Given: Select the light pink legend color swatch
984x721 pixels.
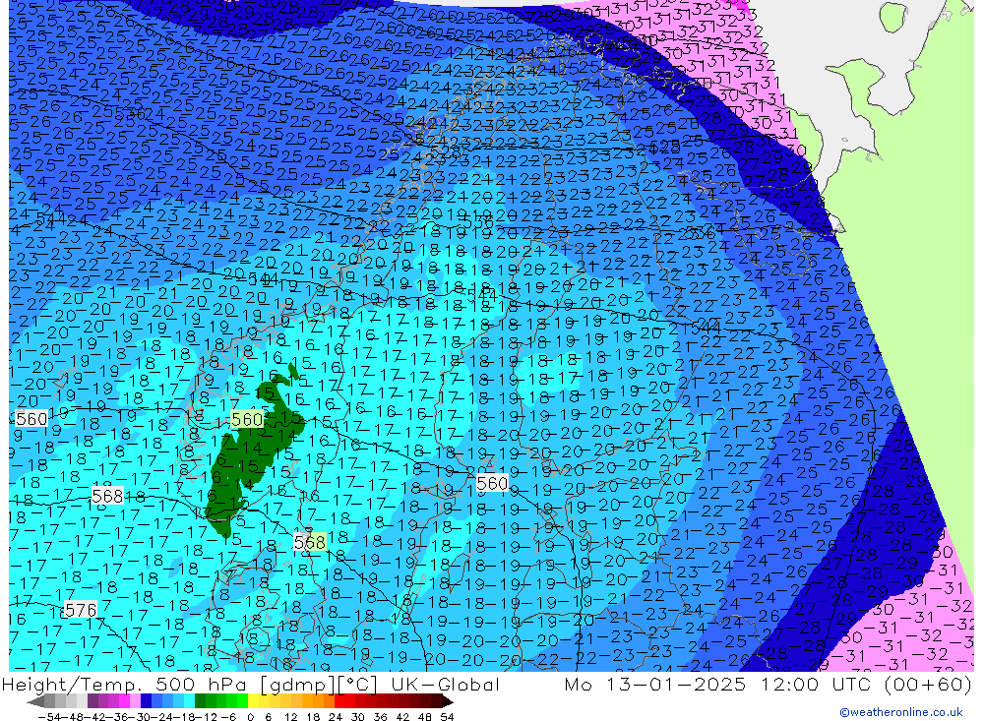Looking at the screenshot, I should point(135,701).
